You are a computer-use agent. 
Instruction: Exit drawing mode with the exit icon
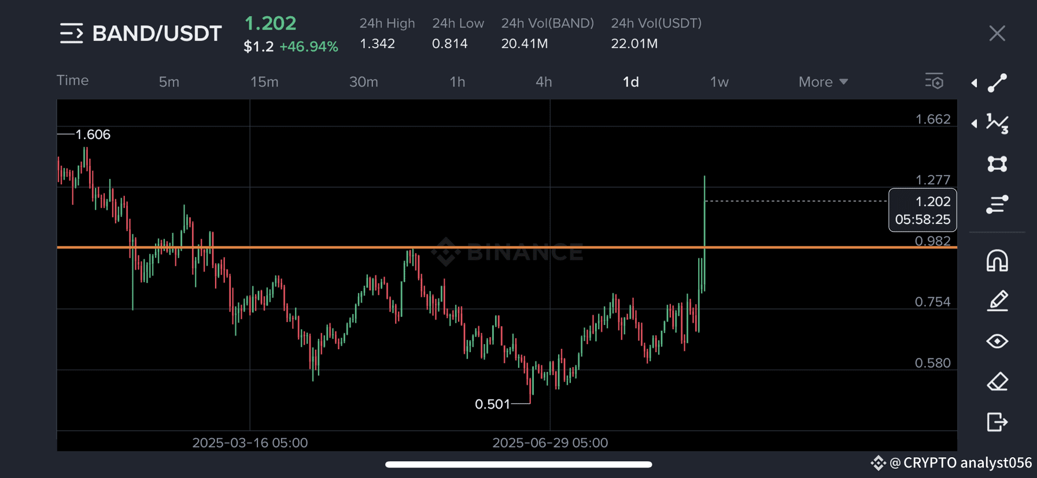997,422
